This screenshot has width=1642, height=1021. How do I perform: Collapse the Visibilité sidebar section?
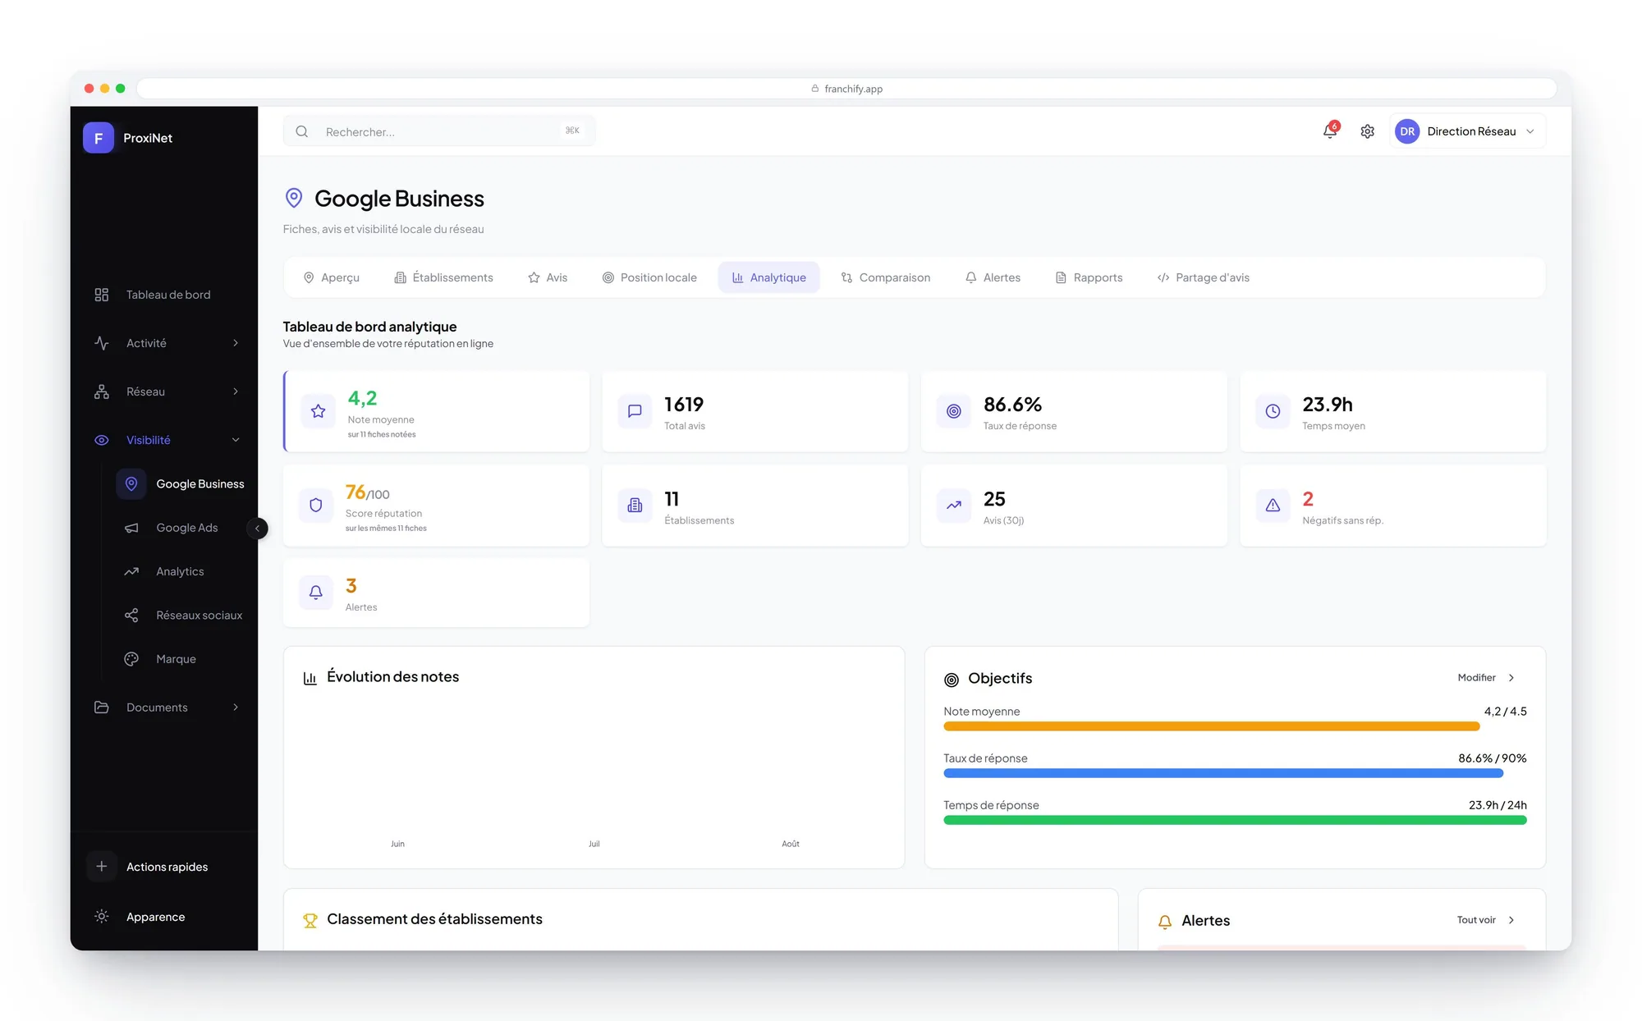[x=236, y=440]
